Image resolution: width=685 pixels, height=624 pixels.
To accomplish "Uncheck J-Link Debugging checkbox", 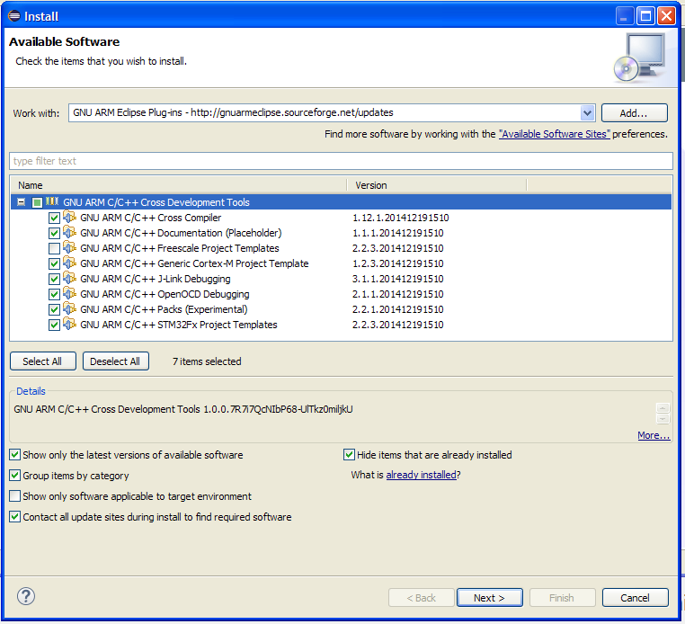I will pyautogui.click(x=54, y=279).
